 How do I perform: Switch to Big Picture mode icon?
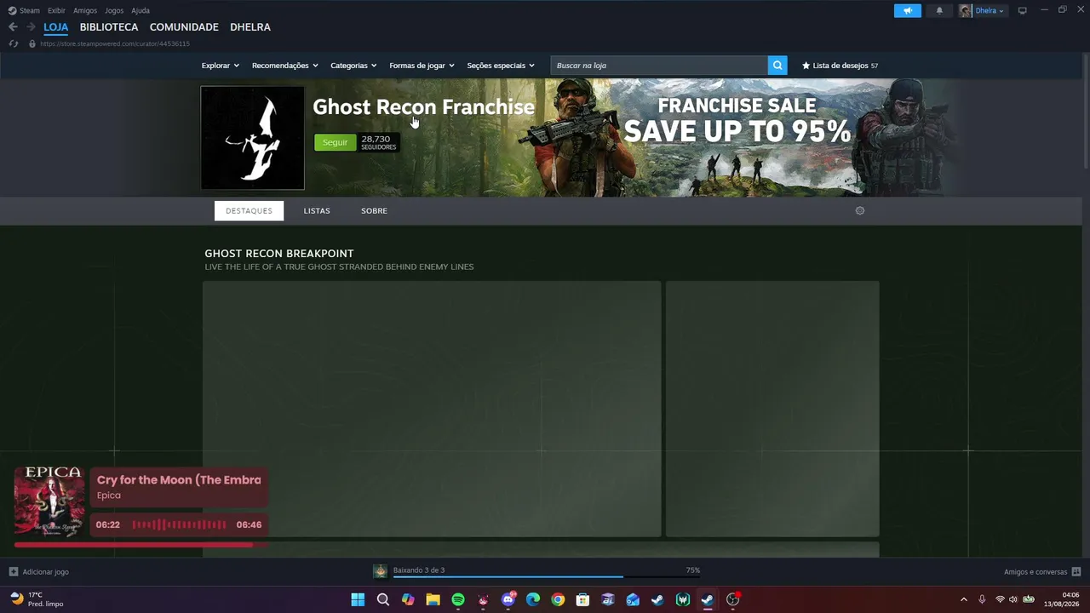[1022, 11]
